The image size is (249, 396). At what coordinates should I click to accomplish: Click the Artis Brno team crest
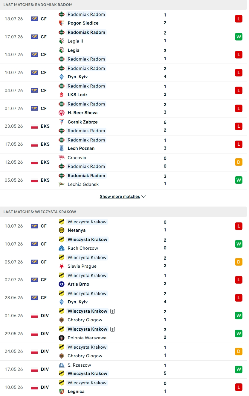(x=62, y=284)
